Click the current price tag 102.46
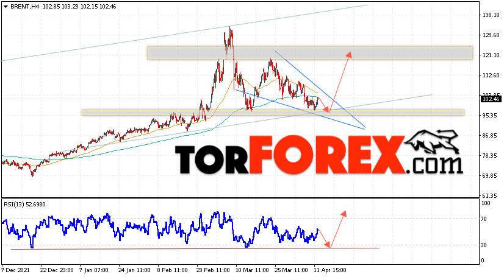The height and width of the screenshot is (277, 504). click(x=491, y=99)
